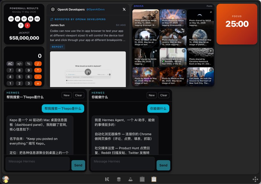Click calculator digit 3
Viewport: 261px width, 184px height.
click(29, 83)
